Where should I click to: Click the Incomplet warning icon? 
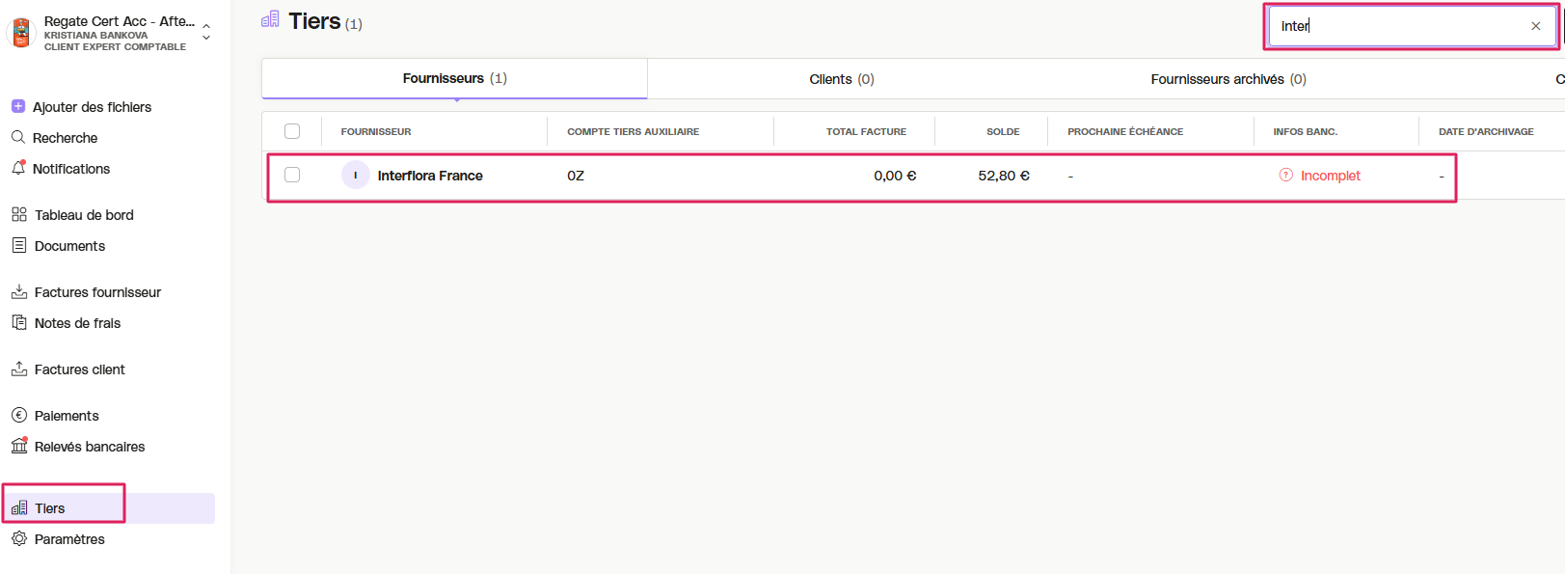click(1285, 175)
